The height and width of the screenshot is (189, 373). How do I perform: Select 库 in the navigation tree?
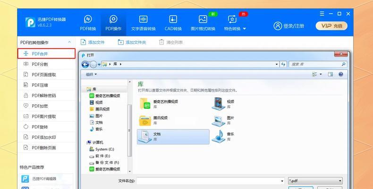[92, 89]
